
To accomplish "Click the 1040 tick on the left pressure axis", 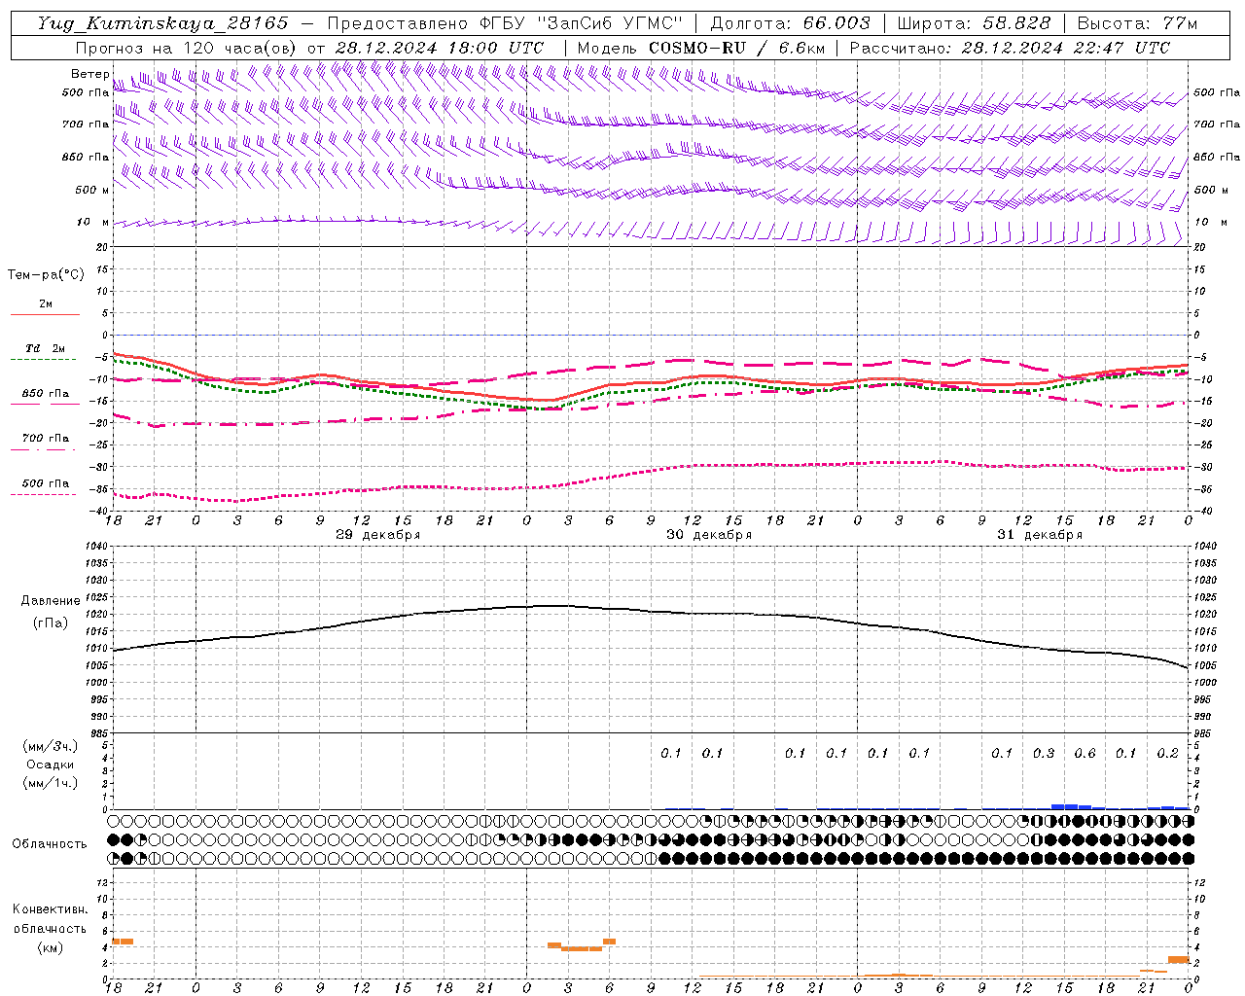I will pos(95,547).
